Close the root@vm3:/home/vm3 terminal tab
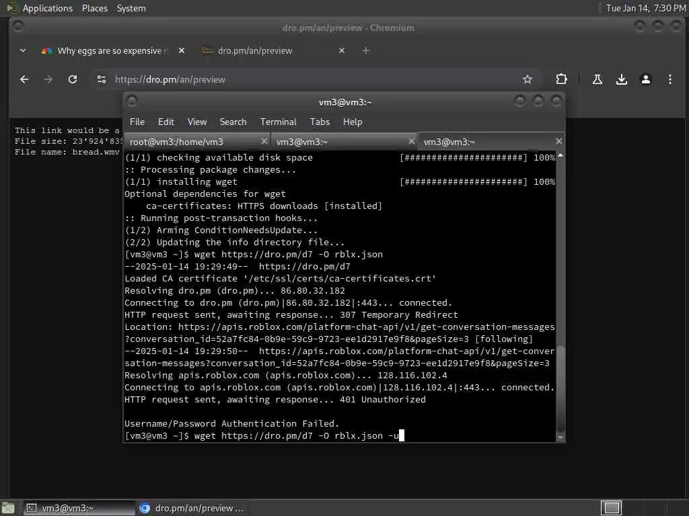 pyautogui.click(x=264, y=141)
